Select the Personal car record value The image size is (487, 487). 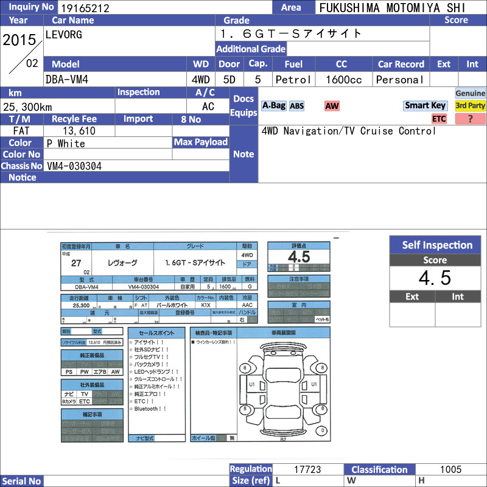pyautogui.click(x=400, y=80)
